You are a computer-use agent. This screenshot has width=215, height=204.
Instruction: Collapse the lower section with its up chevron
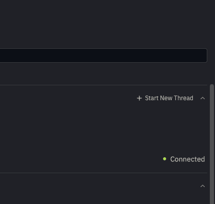click(203, 186)
